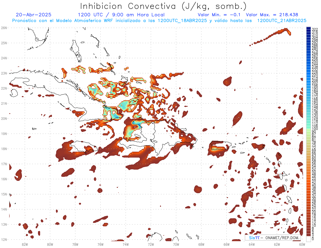Click the "22N" latitude label

tap(4, 88)
